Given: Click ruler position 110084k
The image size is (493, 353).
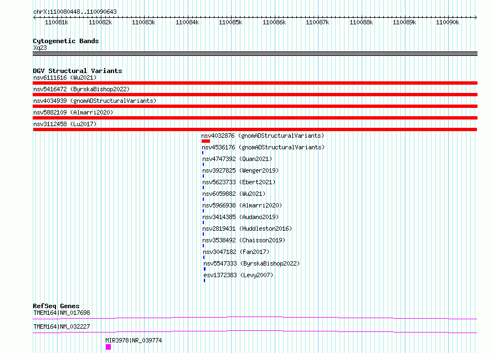Looking at the screenshot, I should point(187,22).
